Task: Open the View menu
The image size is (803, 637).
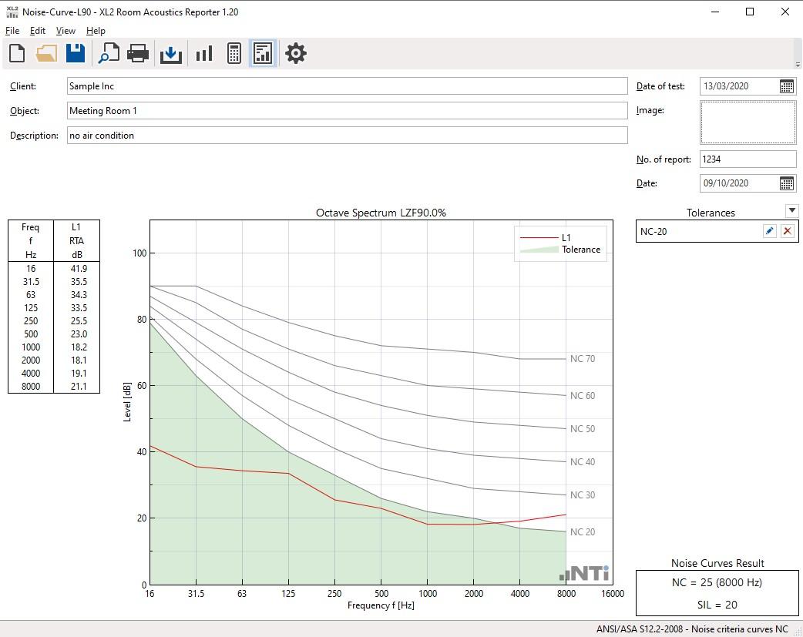Action: pos(66,31)
